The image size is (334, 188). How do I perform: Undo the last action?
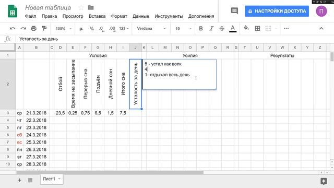[13, 28]
